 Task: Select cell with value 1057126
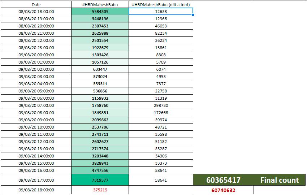pos(100,62)
